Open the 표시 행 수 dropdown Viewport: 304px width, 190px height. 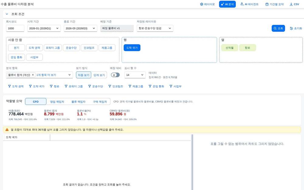(135, 75)
